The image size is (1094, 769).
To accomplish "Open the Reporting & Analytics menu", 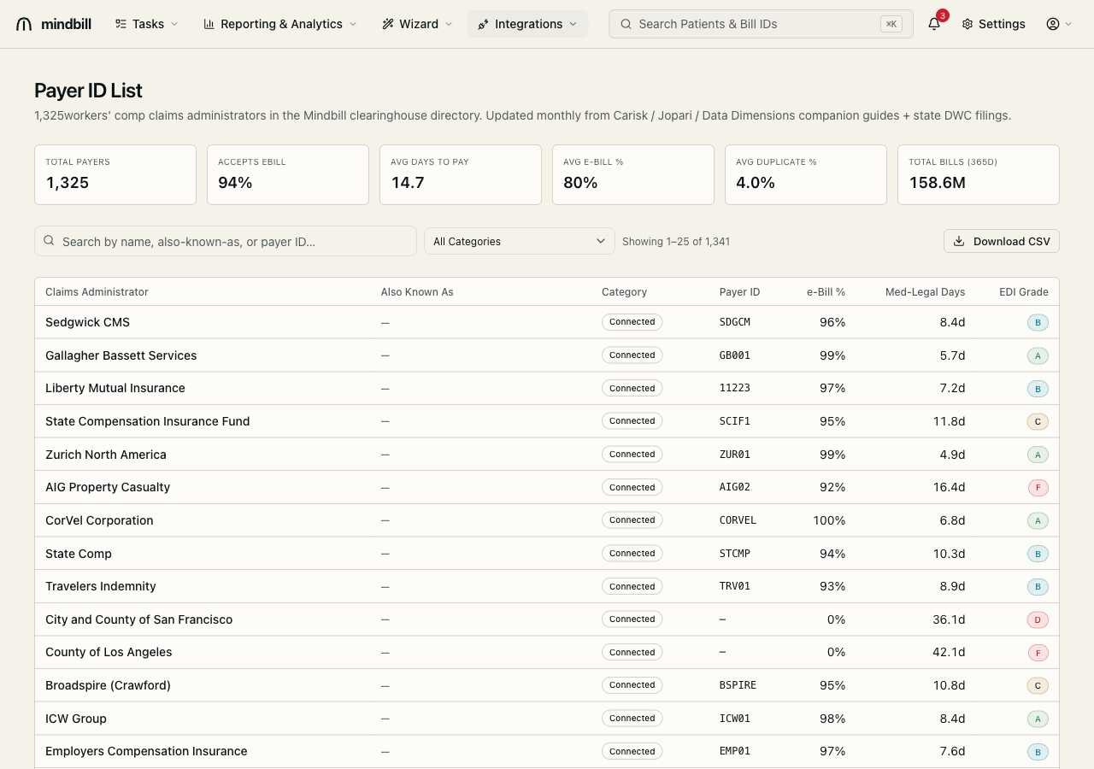I will click(280, 24).
